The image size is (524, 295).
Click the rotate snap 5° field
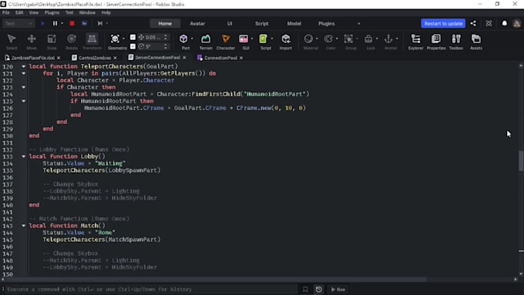tap(153, 46)
